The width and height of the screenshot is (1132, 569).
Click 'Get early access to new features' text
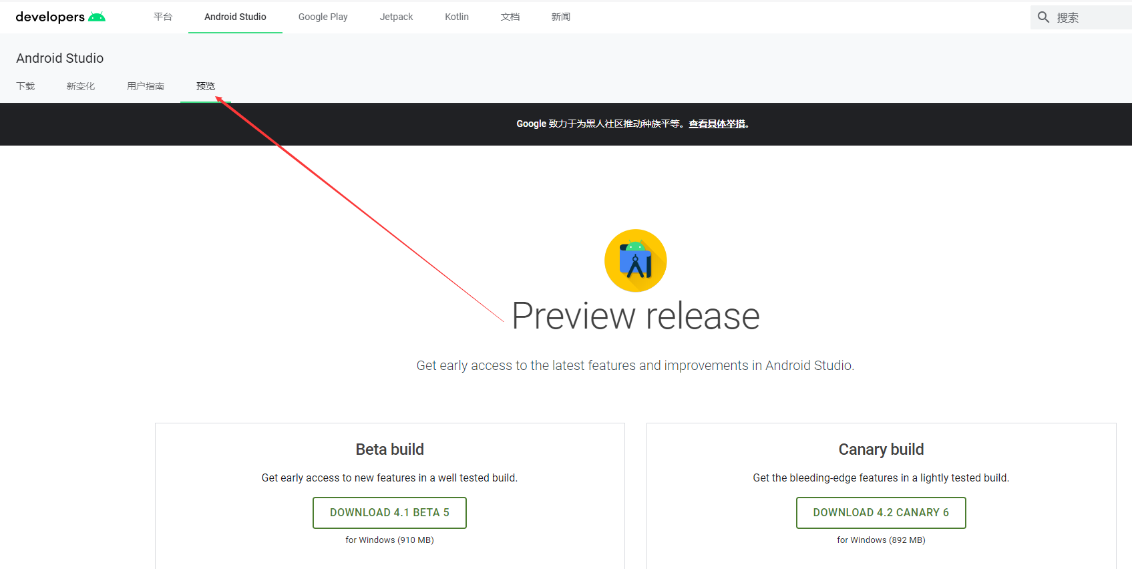[389, 478]
